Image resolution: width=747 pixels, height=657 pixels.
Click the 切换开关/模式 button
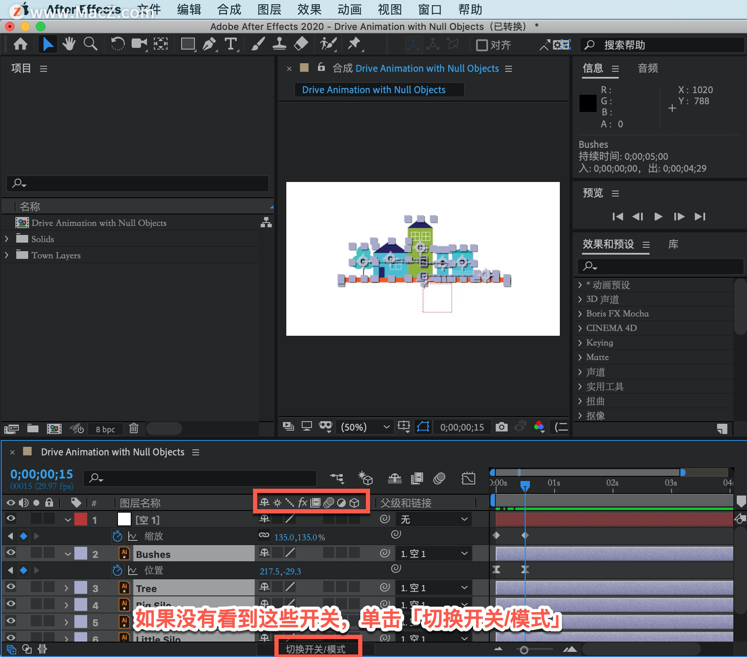(316, 649)
